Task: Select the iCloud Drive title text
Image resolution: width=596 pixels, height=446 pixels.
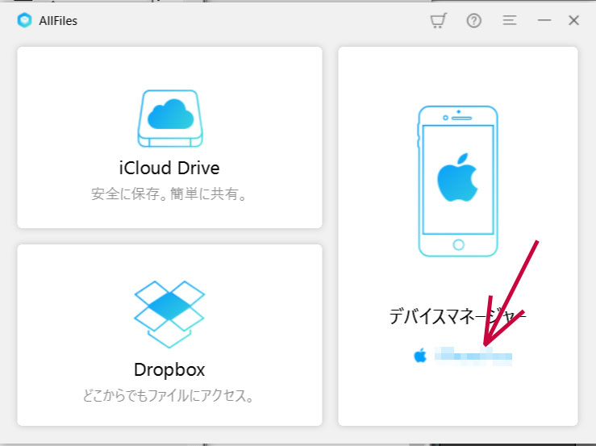Action: tap(169, 168)
